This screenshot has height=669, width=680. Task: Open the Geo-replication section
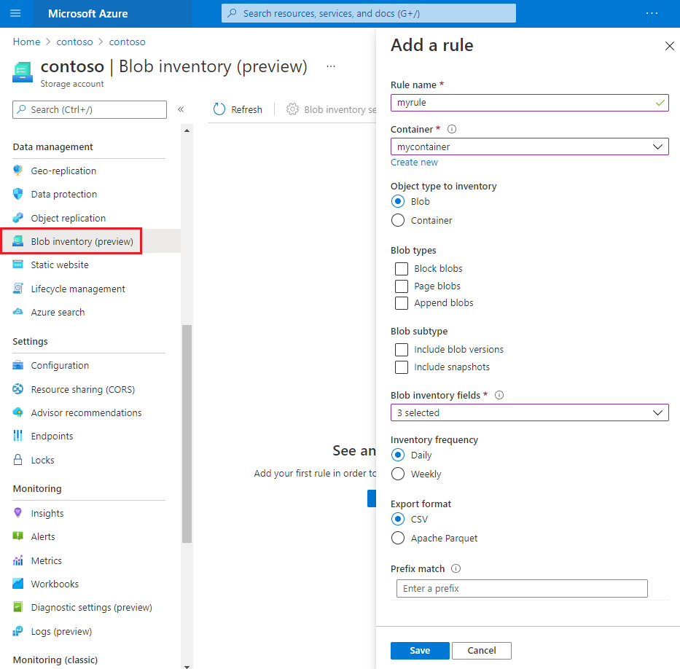pyautogui.click(x=63, y=170)
